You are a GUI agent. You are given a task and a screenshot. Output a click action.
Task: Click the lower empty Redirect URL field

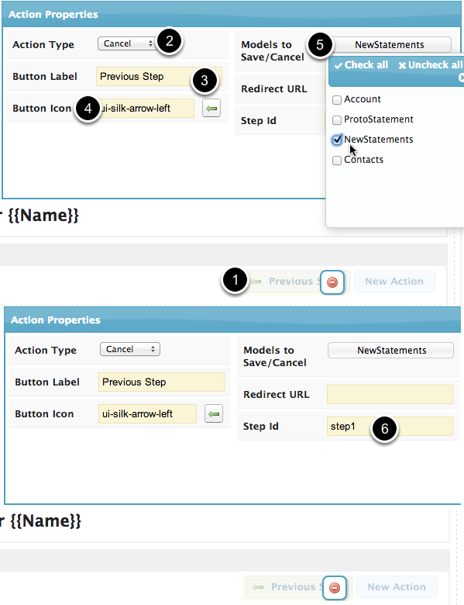click(x=390, y=394)
